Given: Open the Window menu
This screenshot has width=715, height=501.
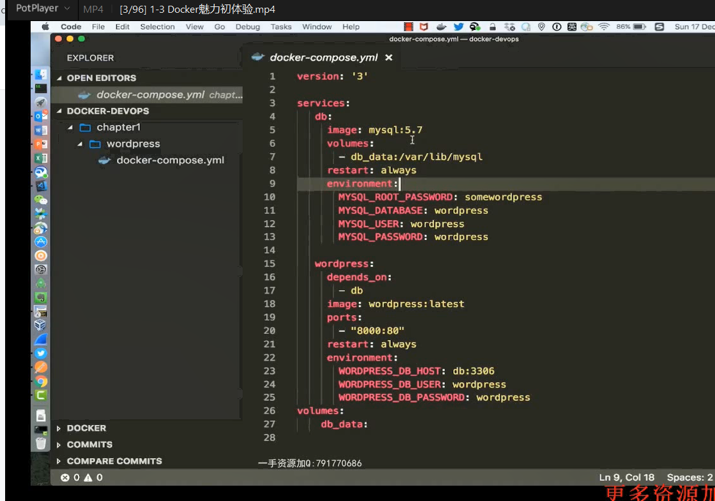Looking at the screenshot, I should point(317,27).
